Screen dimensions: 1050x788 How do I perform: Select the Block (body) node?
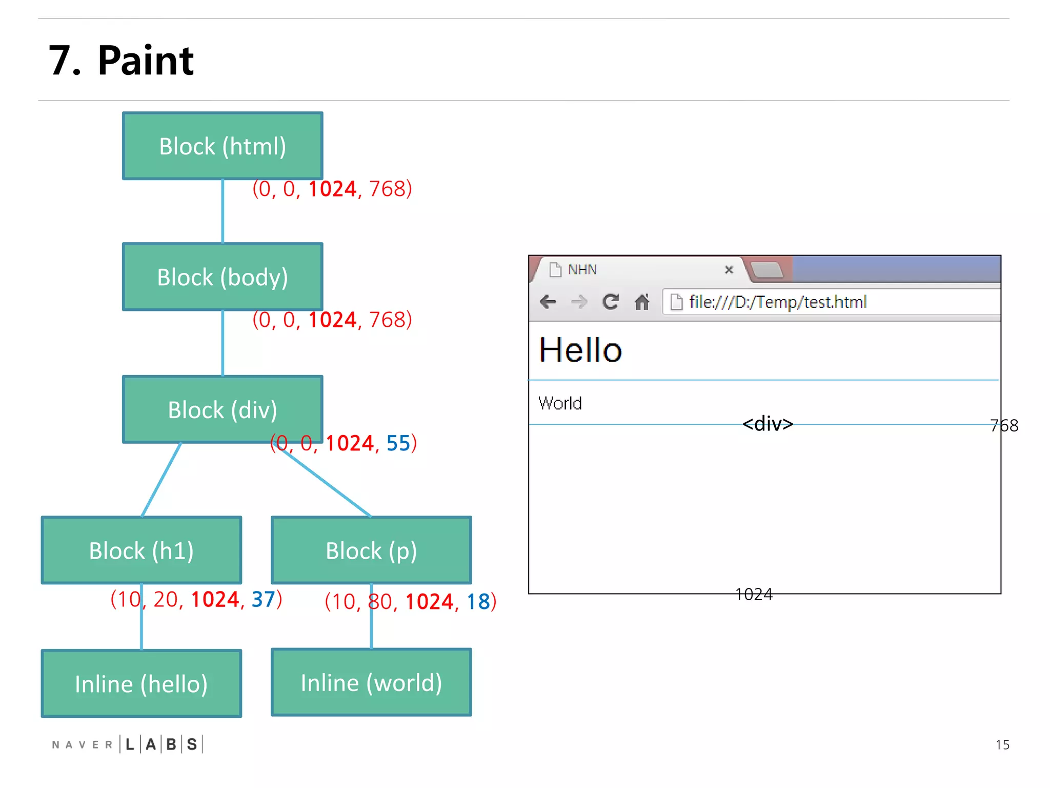223,277
